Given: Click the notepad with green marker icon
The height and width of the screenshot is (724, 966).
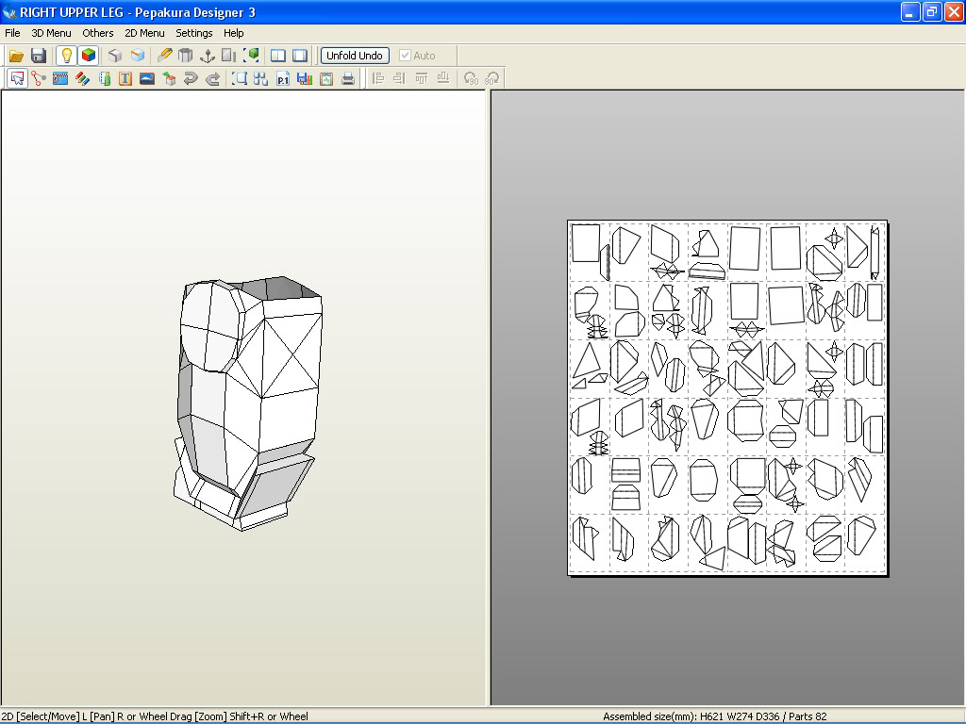Looking at the screenshot, I should [105, 79].
